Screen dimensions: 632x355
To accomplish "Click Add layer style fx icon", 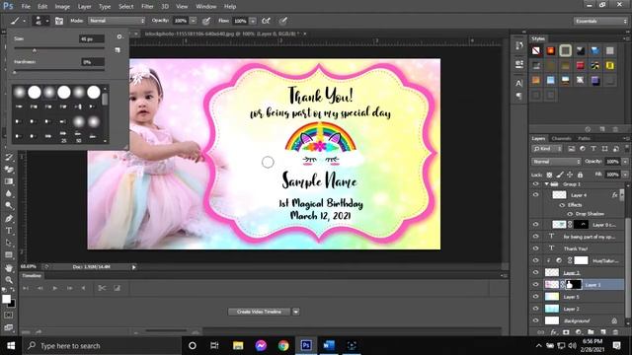I will (x=554, y=332).
